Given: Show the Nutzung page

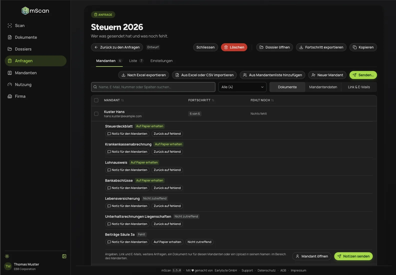Looking at the screenshot, I should tap(35, 84).
